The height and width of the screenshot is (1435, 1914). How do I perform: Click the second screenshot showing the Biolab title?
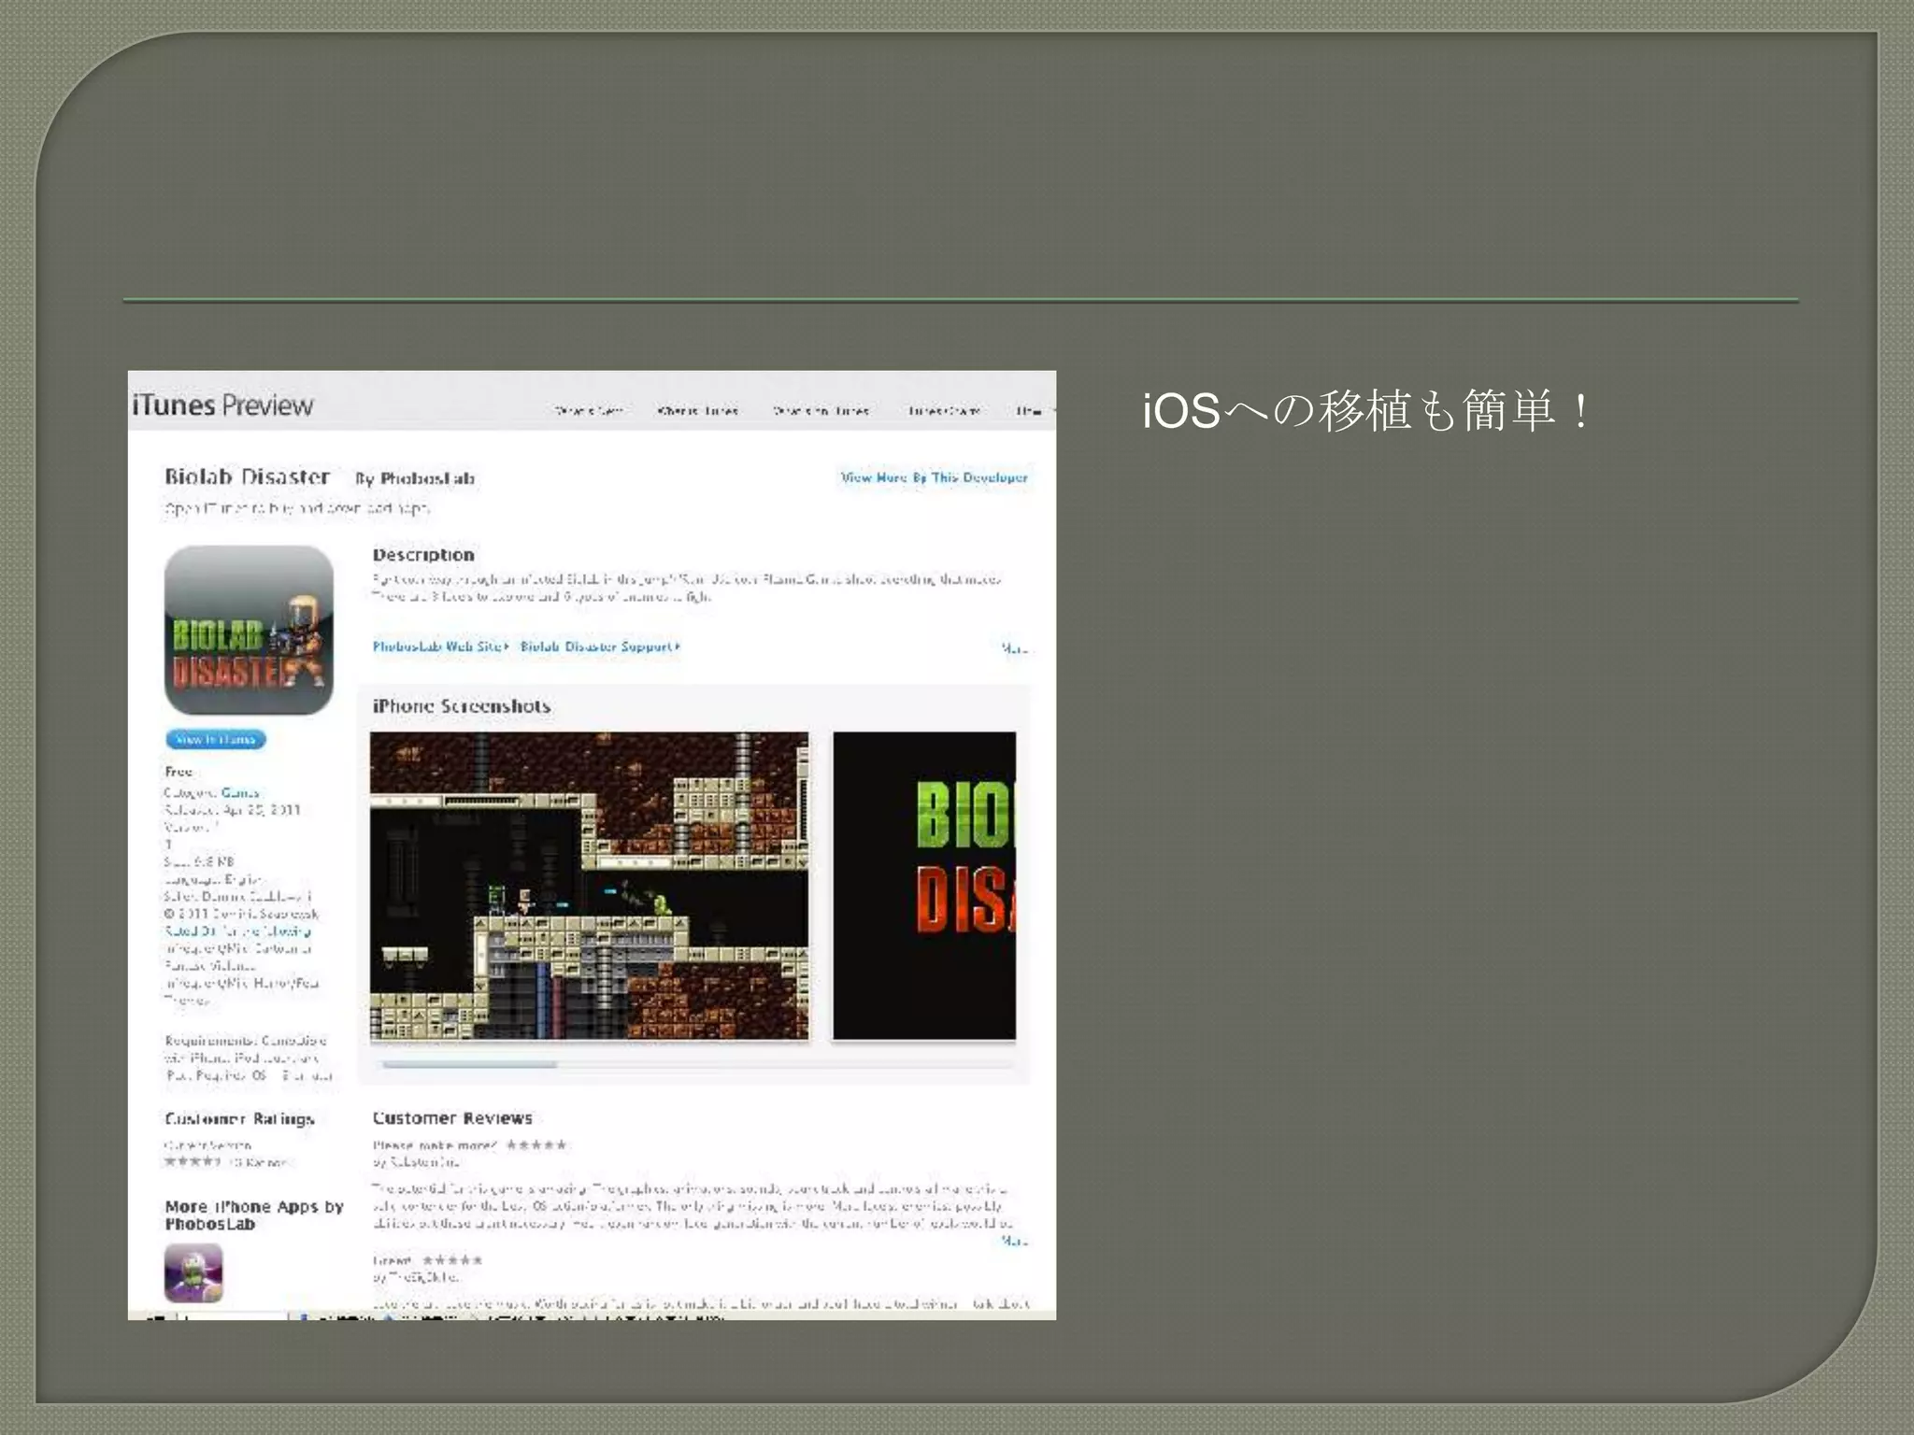(x=923, y=886)
